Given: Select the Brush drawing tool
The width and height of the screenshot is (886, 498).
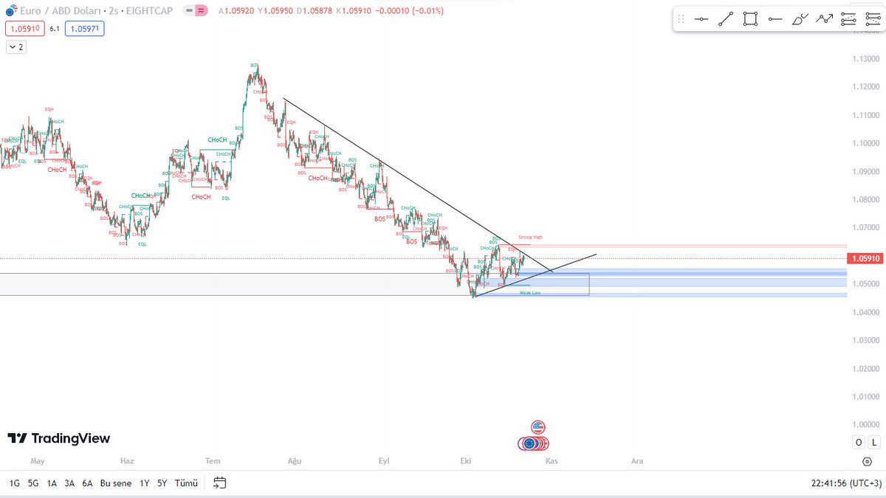Looking at the screenshot, I should tap(800, 18).
